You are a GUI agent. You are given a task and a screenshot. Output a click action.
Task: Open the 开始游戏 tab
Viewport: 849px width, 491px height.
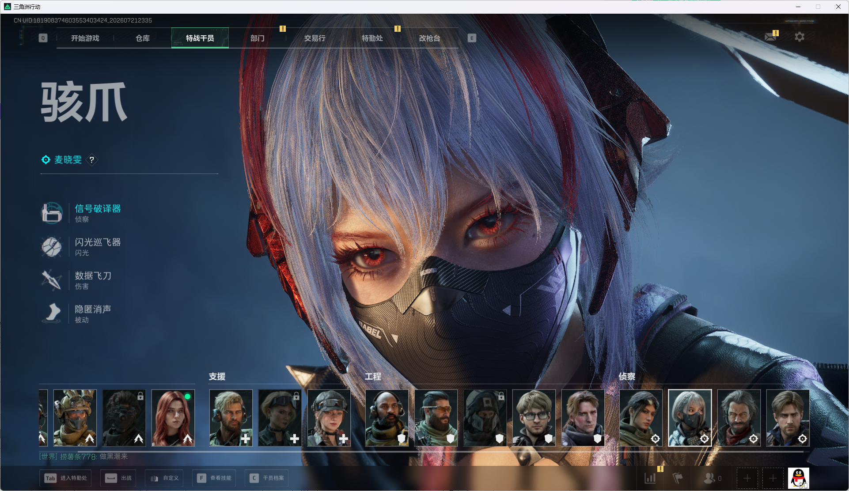(85, 38)
